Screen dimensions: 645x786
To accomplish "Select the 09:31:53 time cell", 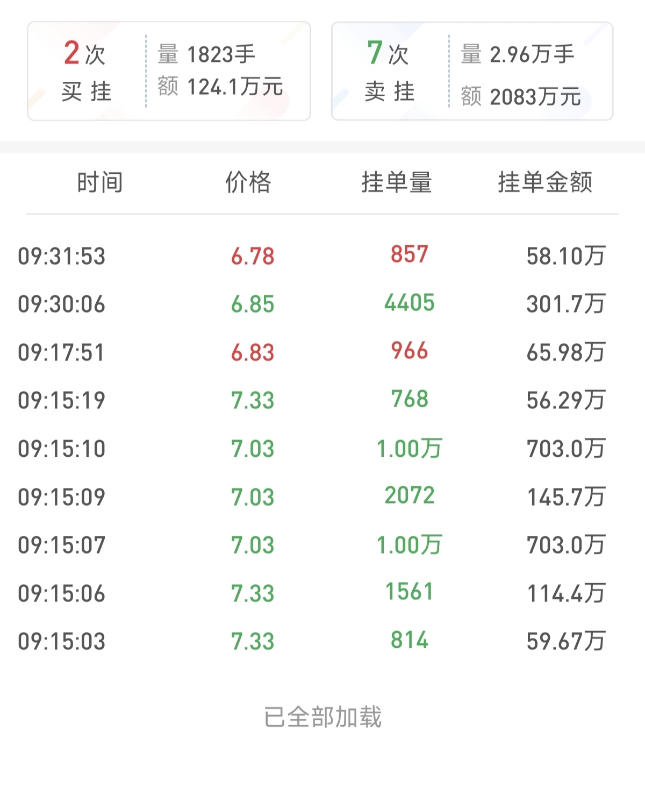I will tap(62, 256).
